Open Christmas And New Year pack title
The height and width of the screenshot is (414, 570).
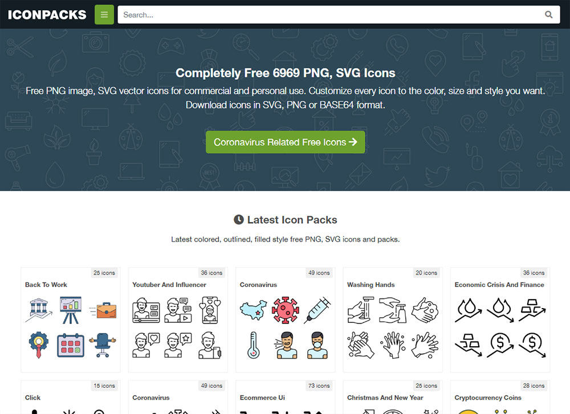coord(385,397)
